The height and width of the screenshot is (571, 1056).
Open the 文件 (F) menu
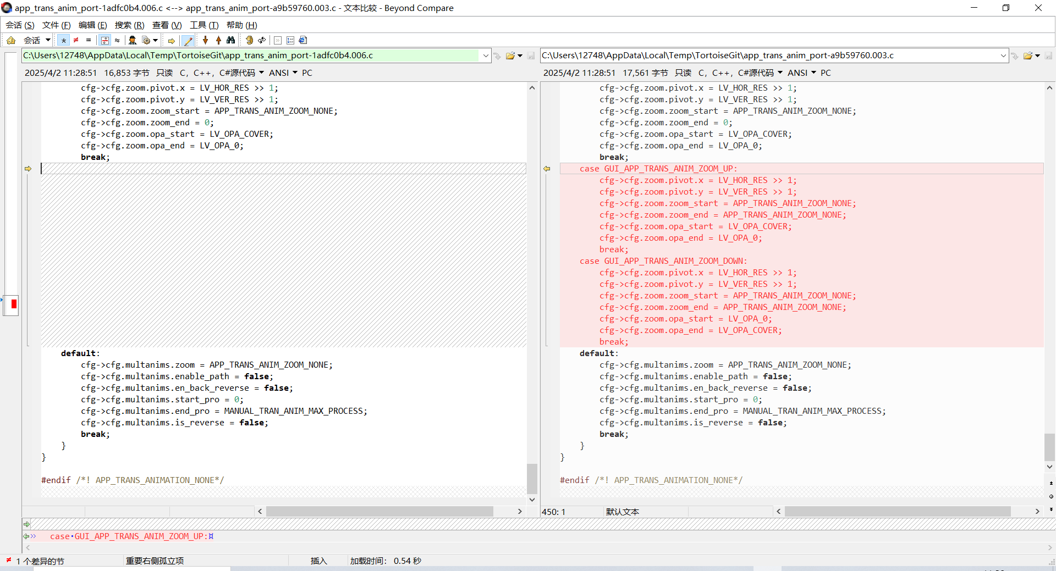[56, 25]
